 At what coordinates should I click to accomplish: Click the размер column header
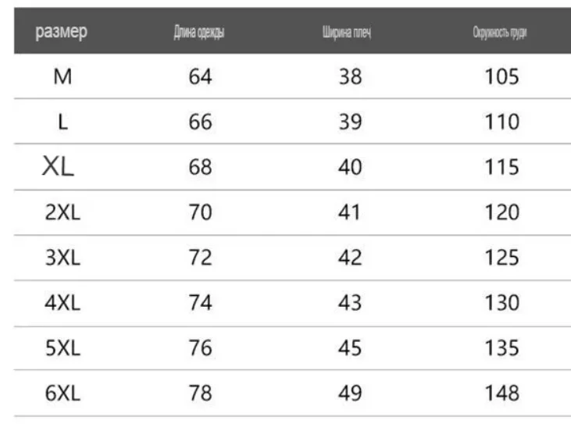click(x=61, y=32)
